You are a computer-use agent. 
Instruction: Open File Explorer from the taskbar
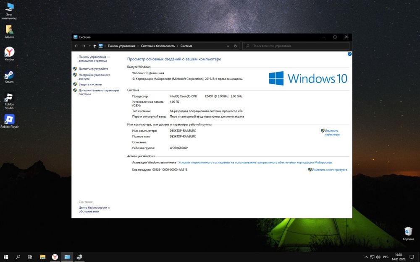pyautogui.click(x=42, y=257)
